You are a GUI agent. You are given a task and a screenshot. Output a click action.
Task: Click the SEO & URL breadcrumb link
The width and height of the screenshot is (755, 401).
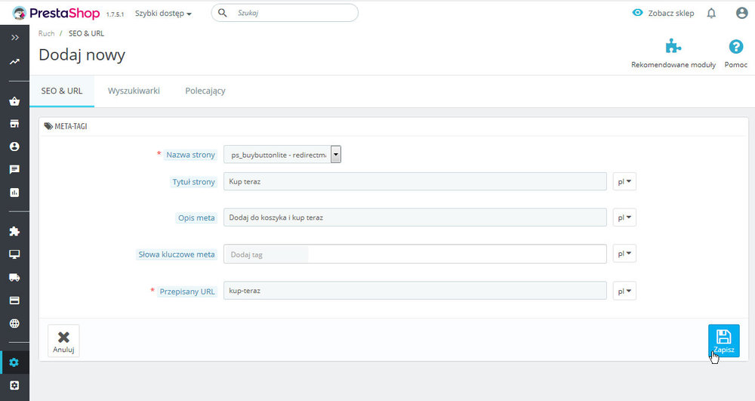tap(86, 33)
